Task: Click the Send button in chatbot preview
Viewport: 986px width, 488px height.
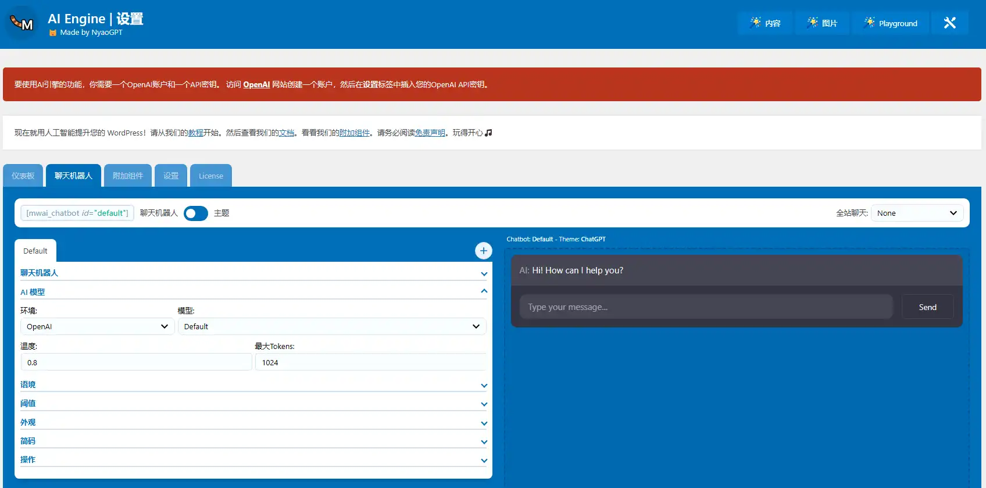Action: [928, 307]
